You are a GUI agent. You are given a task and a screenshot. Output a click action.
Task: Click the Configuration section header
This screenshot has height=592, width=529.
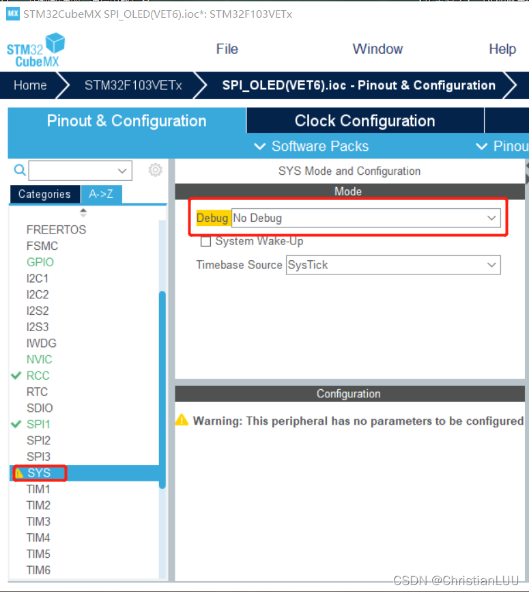349,394
